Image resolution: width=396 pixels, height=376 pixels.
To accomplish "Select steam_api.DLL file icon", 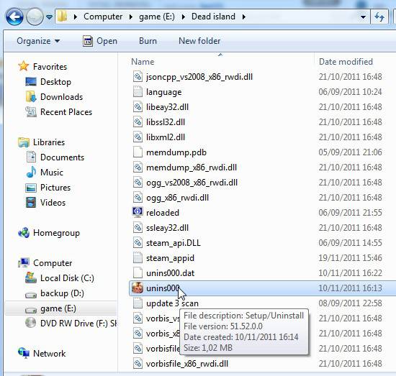I will point(138,243).
